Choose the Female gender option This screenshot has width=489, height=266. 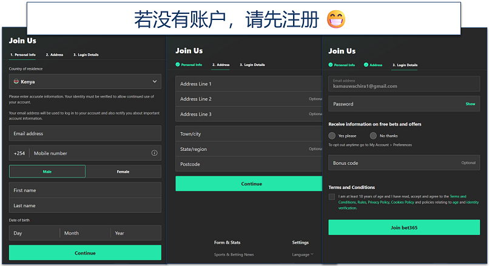123,171
